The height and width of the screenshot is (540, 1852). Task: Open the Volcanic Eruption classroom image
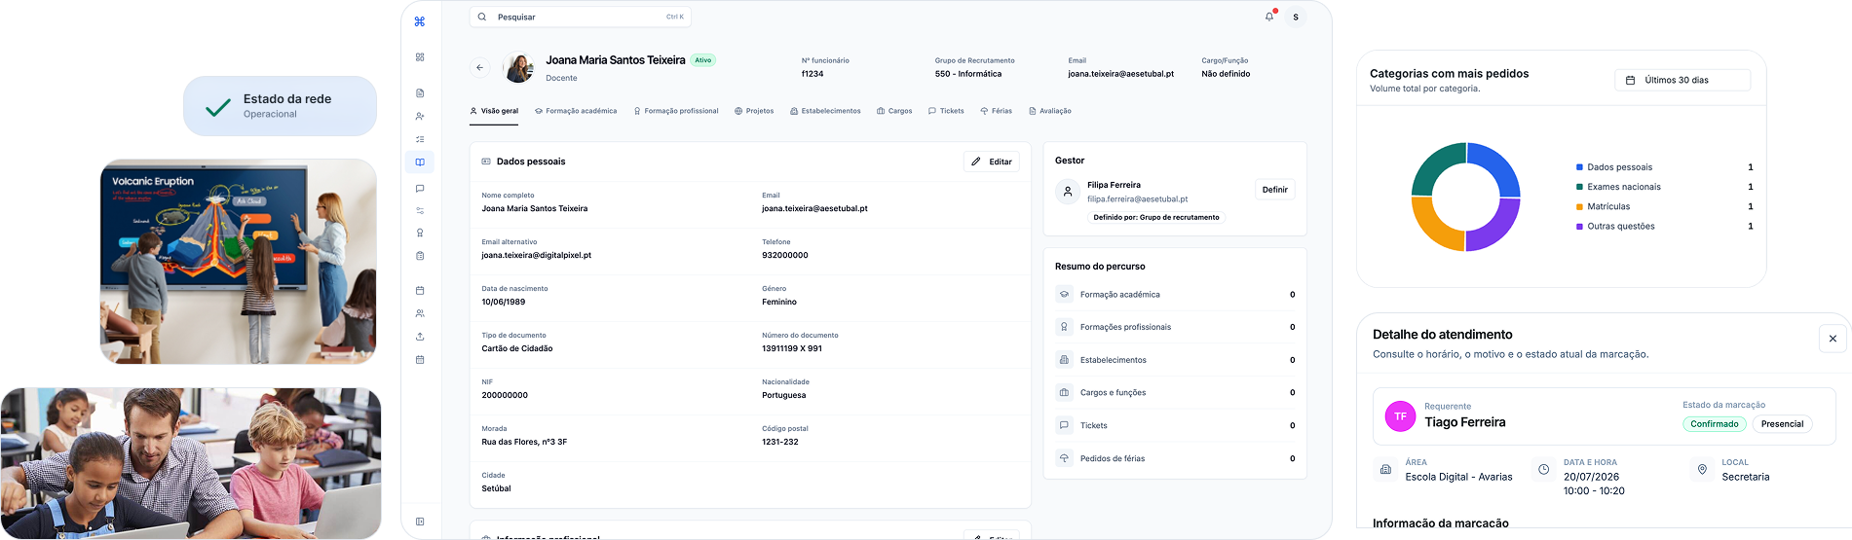pyautogui.click(x=238, y=262)
